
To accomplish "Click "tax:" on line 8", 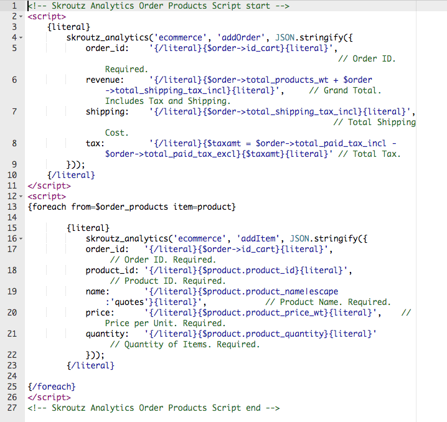I will coord(95,143).
